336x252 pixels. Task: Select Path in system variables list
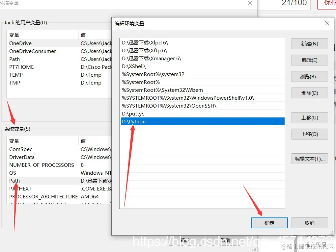click(x=60, y=181)
